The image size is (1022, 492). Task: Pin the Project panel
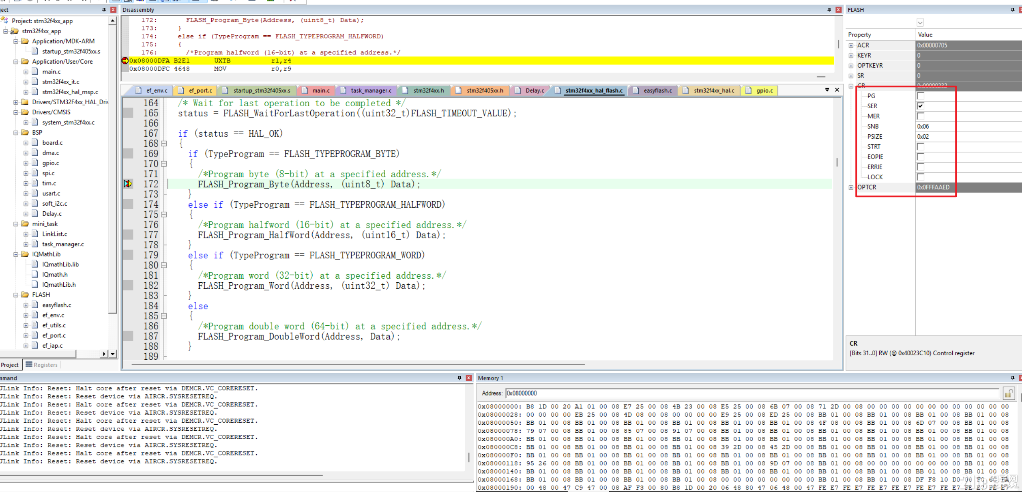[x=104, y=10]
